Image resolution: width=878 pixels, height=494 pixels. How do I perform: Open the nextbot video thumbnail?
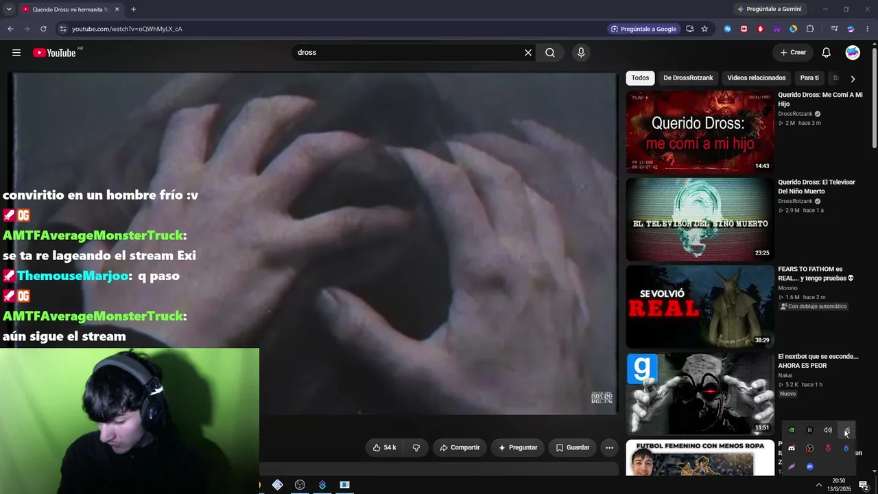(700, 393)
